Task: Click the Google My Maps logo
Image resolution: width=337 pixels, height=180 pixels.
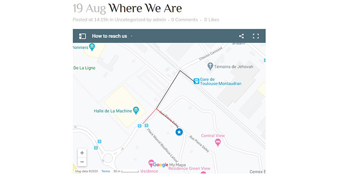Action: [x=169, y=165]
